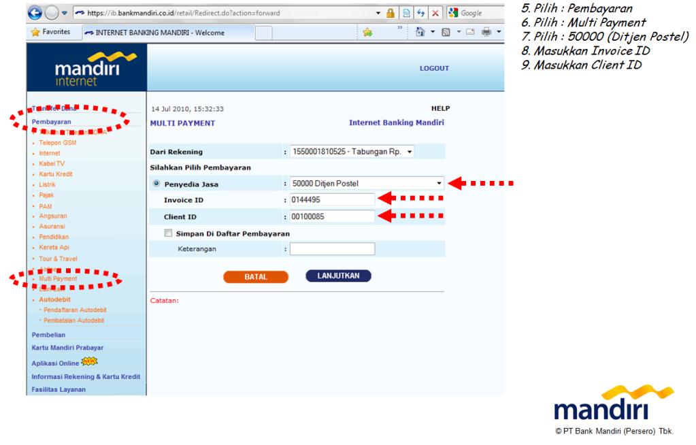
Task: Select the Penyedia Jasa radio button
Action: [x=156, y=184]
